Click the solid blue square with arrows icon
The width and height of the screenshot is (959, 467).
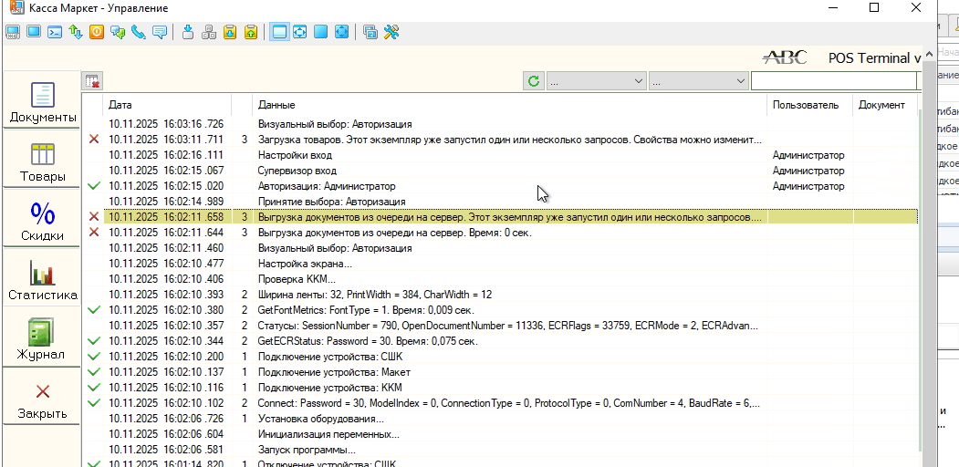pos(341,32)
